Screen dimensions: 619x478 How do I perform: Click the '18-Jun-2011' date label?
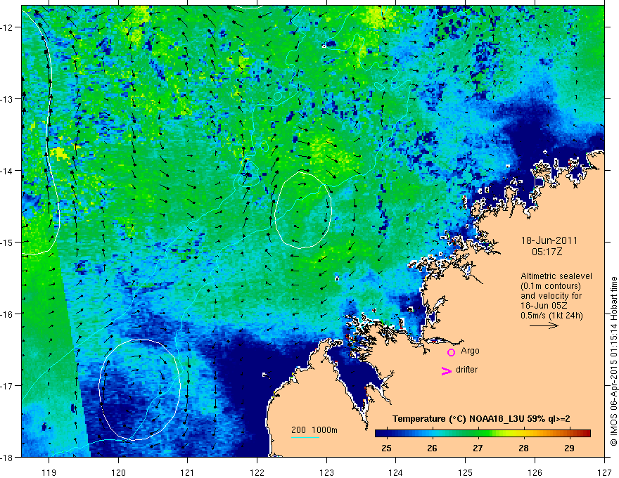(549, 240)
